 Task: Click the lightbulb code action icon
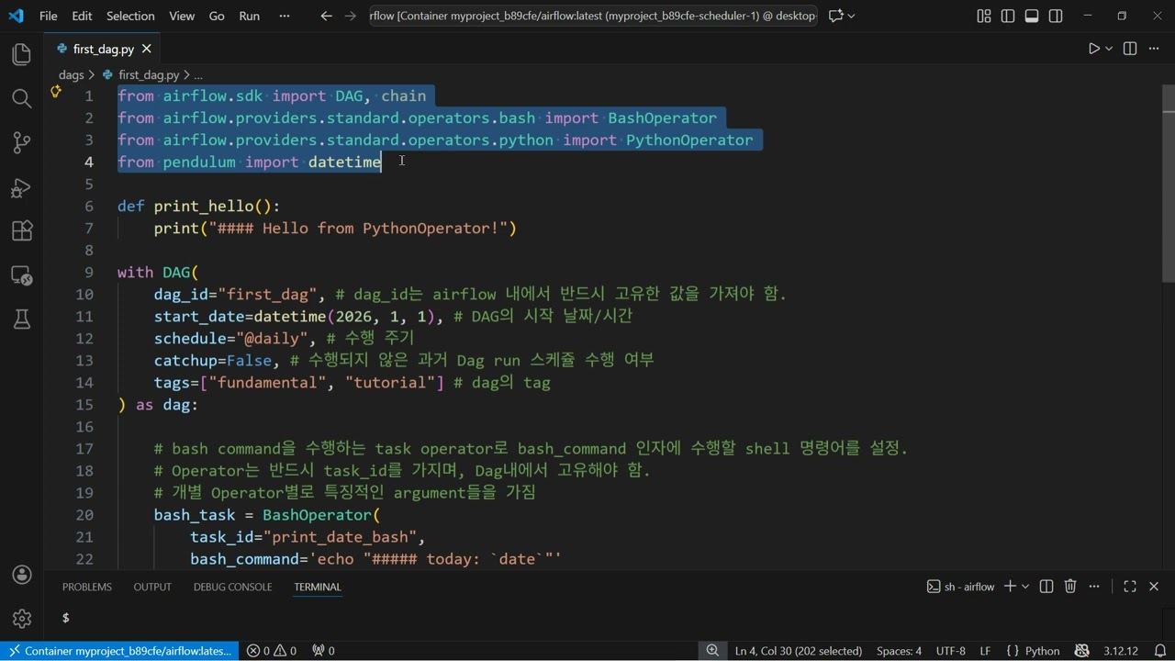point(56,91)
